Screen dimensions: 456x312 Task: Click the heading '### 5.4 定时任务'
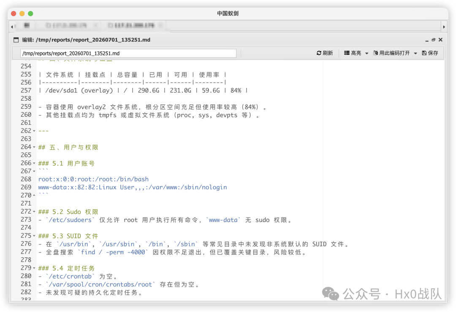click(x=66, y=268)
